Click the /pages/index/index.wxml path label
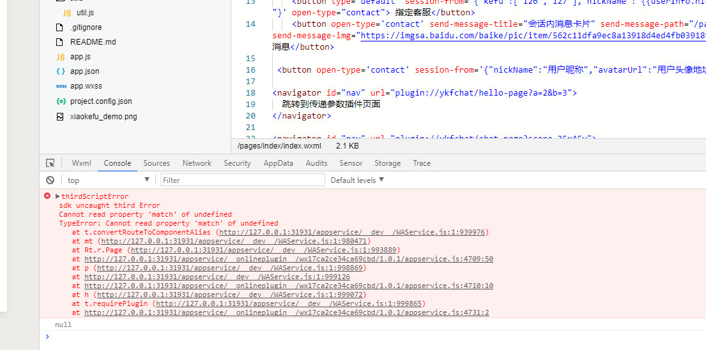706x350 pixels. tap(279, 146)
